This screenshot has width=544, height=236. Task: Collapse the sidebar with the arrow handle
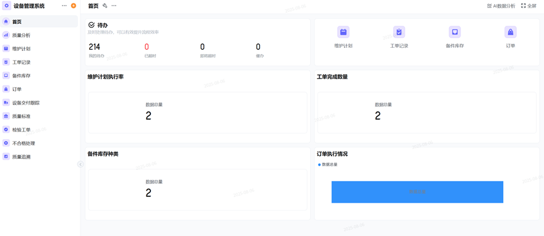80,164
